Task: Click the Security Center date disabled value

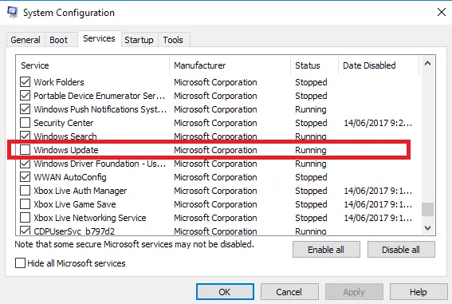Action: (x=378, y=123)
